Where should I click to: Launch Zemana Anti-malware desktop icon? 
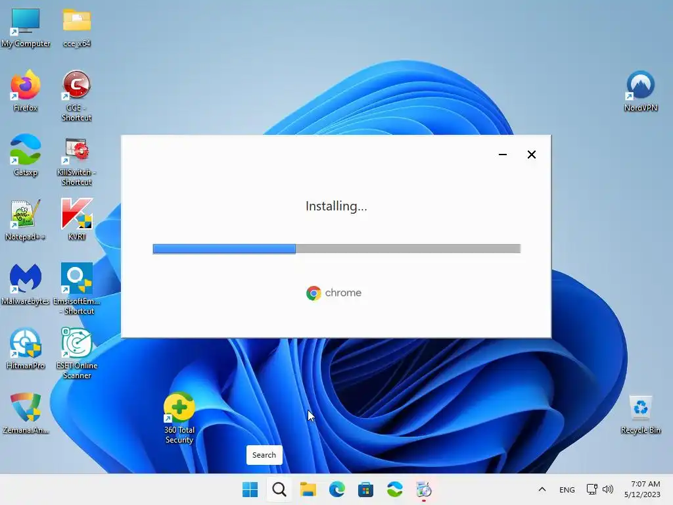click(26, 413)
